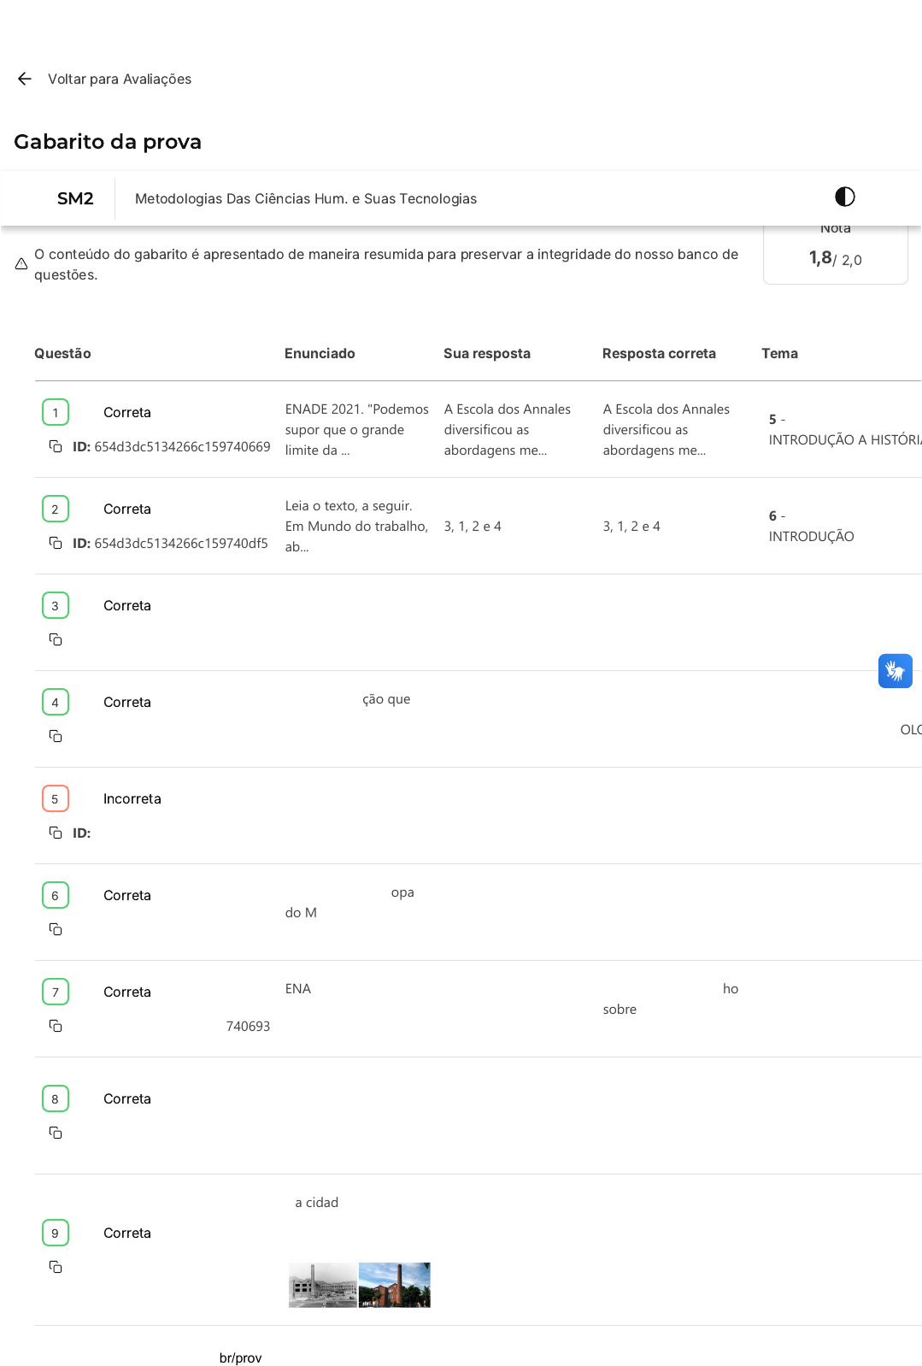Open the color factory chimney thumbnail

(x=395, y=1285)
